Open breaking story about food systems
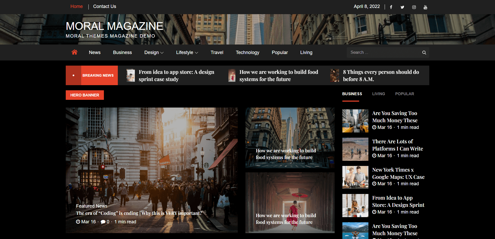This screenshot has height=239, width=495. point(279,76)
